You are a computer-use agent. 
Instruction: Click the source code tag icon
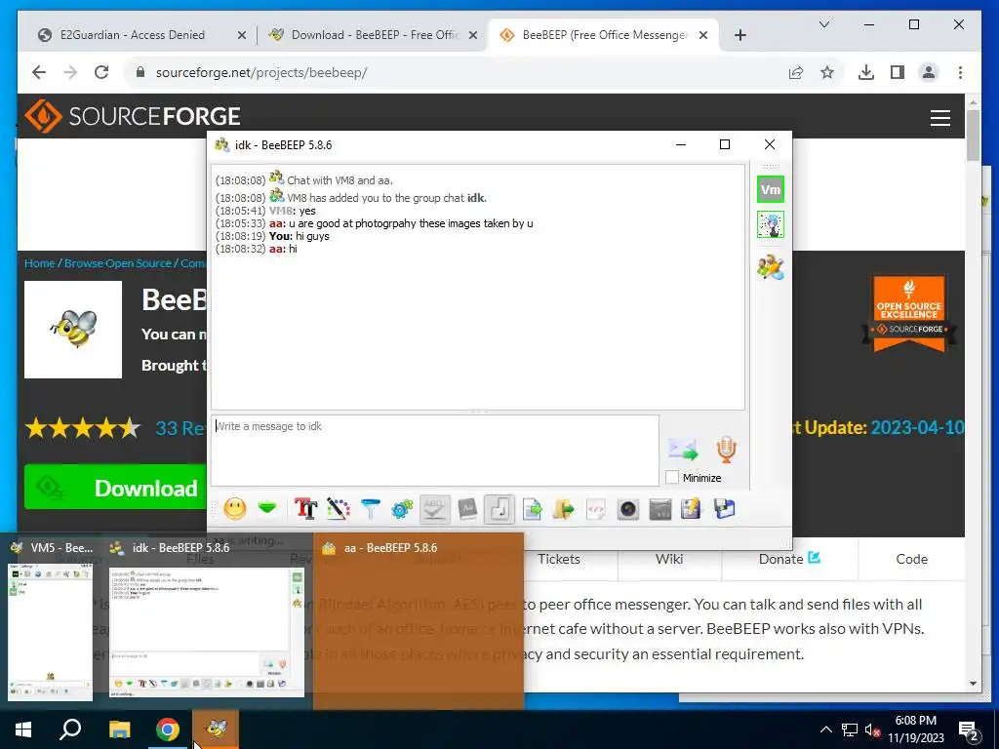point(596,509)
